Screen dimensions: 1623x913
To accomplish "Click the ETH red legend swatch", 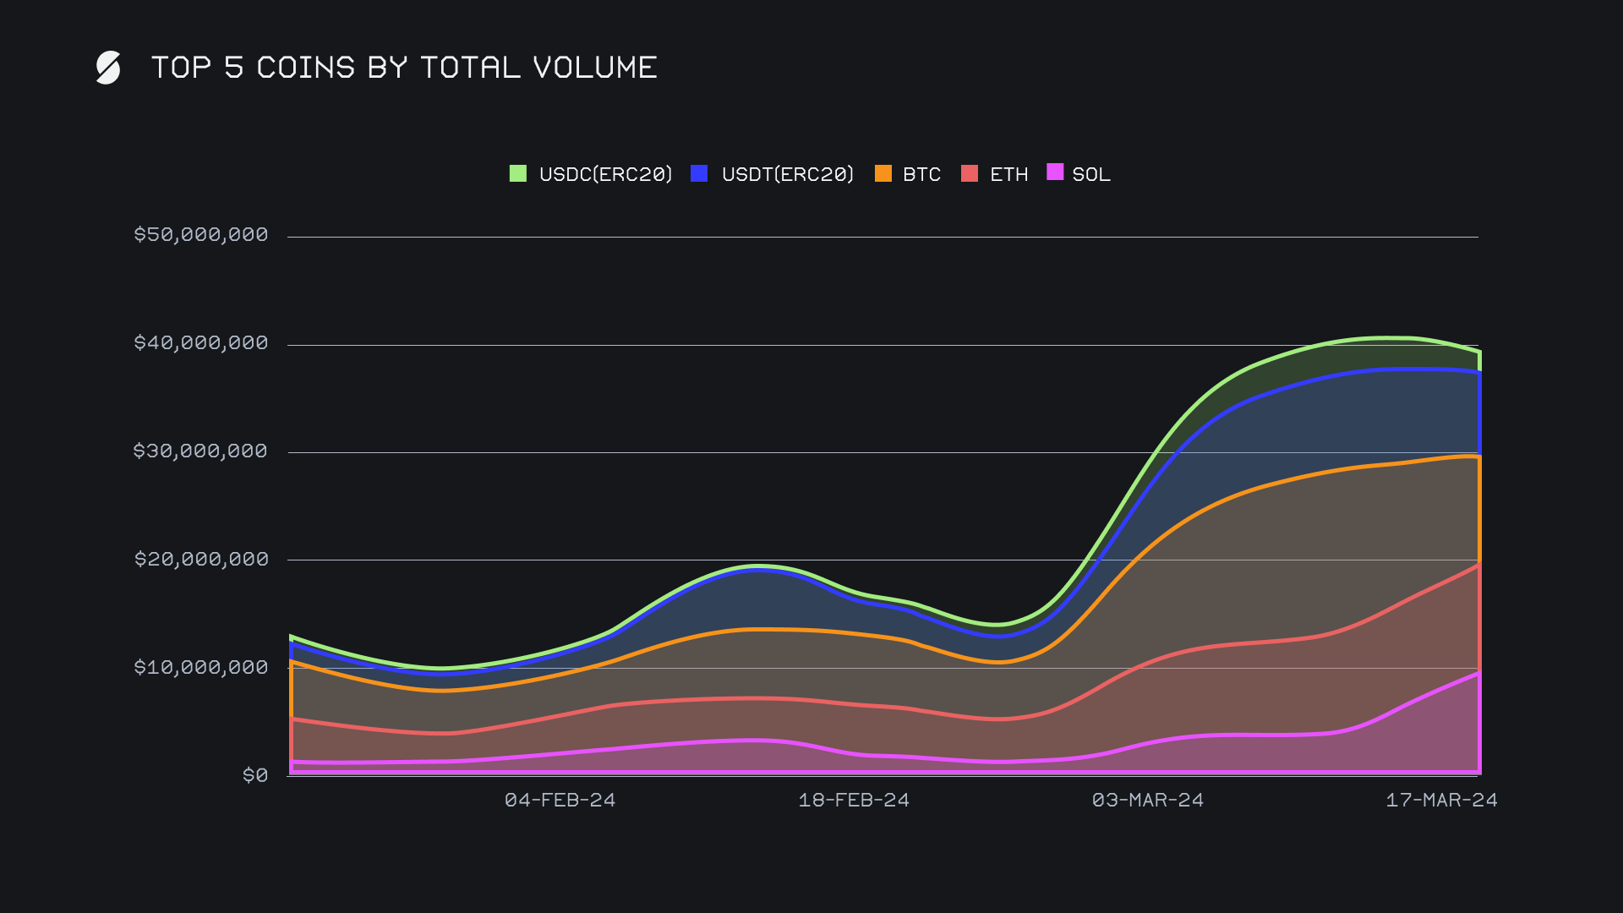I will [x=970, y=173].
